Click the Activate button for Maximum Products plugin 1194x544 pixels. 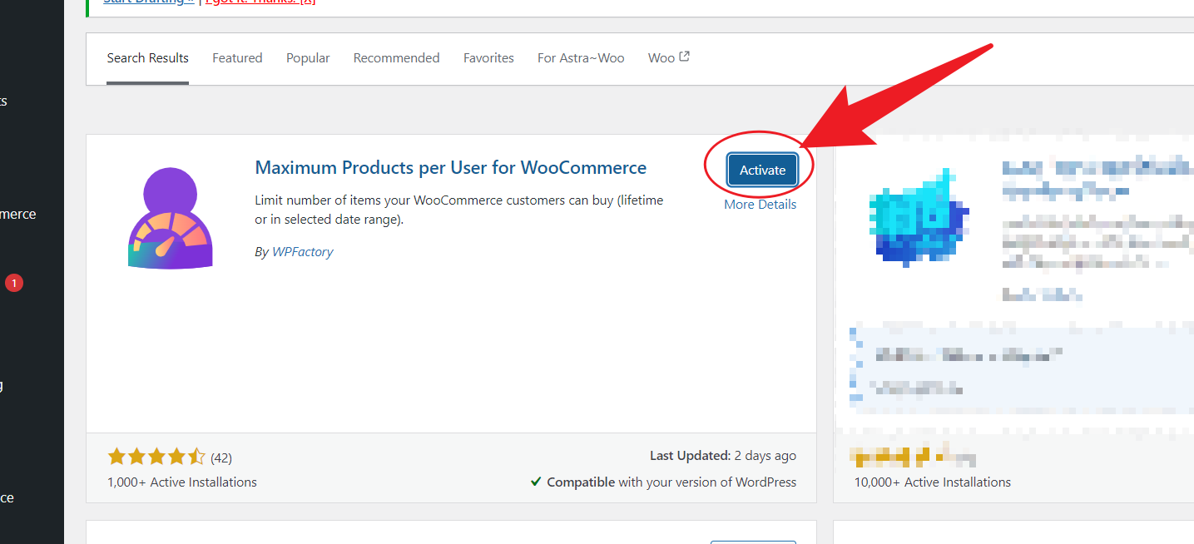(762, 170)
